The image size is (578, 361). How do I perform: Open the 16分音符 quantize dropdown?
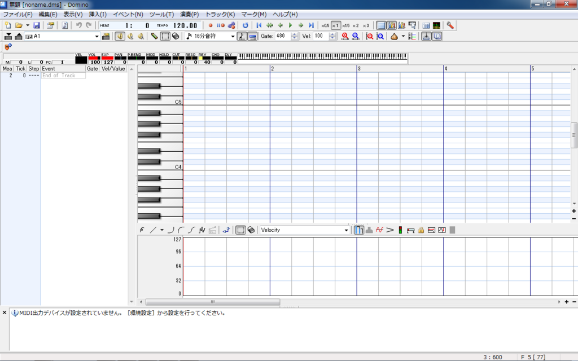click(233, 36)
